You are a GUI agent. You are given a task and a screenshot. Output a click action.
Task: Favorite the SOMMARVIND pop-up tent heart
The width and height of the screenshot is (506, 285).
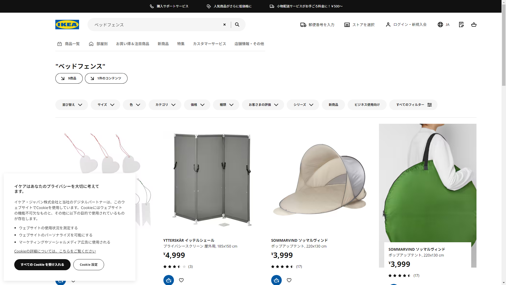coord(289,280)
